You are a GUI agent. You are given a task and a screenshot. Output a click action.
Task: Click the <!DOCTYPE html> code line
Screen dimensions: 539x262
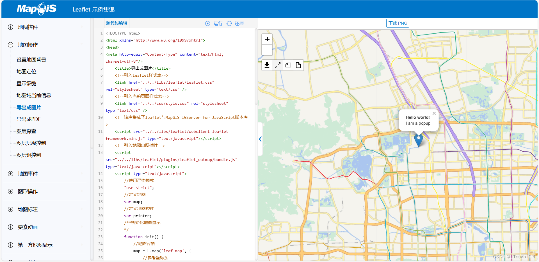(x=123, y=33)
